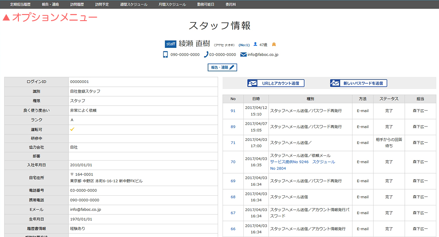
Task: Open the 定期担当履歴 menu item
Action: pos(20,4)
